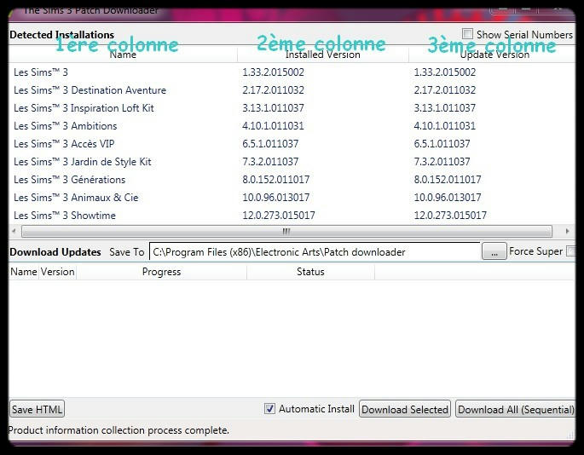Uncheck the Automatic Install checkbox
Image resolution: width=584 pixels, height=455 pixels.
(269, 408)
